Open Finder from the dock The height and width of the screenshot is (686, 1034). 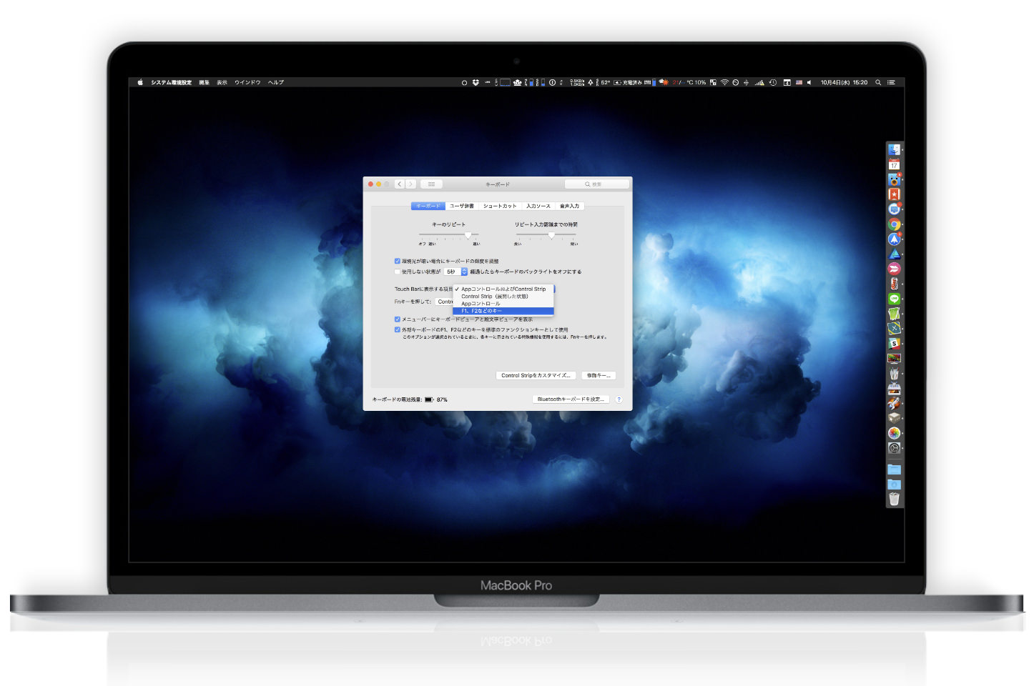894,149
